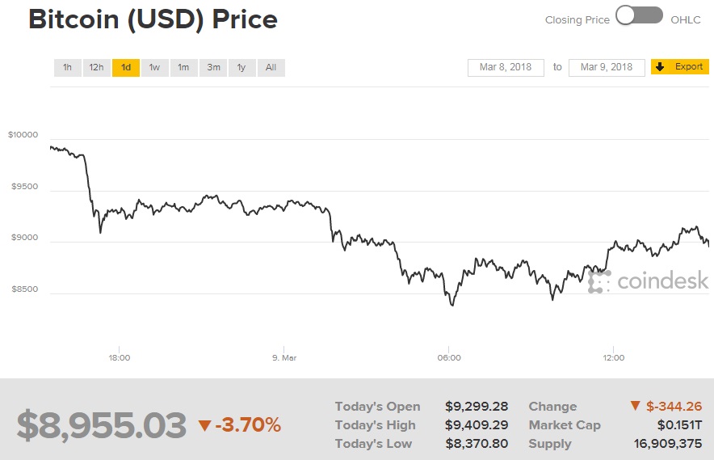Screen dimensions: 714x460
Task: Show the 1y price history
Action: click(x=241, y=67)
